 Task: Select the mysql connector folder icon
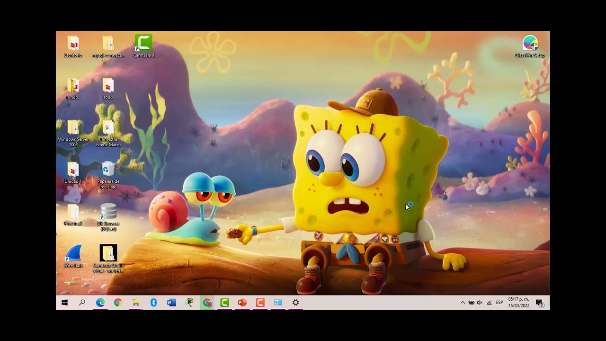coord(108,46)
